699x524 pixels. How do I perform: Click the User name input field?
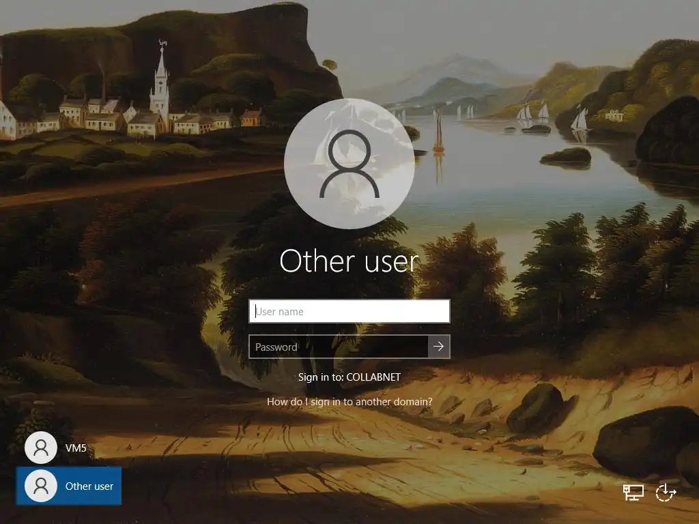pyautogui.click(x=349, y=311)
